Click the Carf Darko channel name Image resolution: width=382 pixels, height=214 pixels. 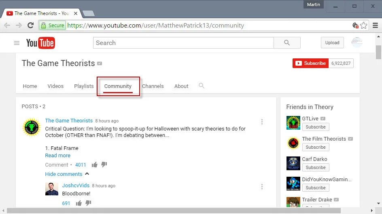coord(314,159)
